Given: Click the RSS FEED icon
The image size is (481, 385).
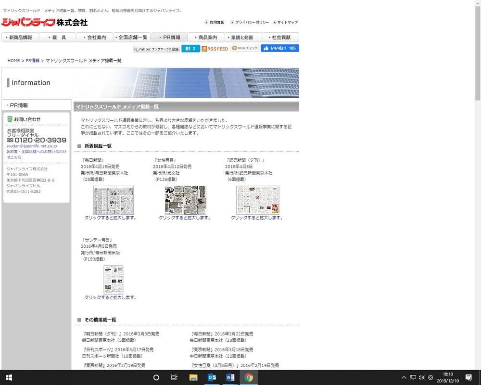Looking at the screenshot, I should pos(215,48).
